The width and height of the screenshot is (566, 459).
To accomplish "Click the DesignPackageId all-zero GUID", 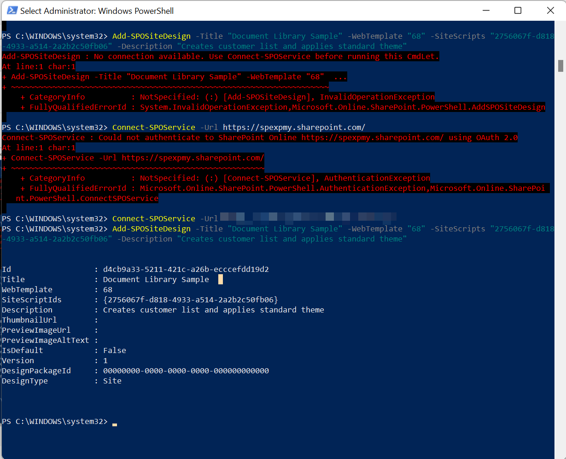I will [x=186, y=371].
